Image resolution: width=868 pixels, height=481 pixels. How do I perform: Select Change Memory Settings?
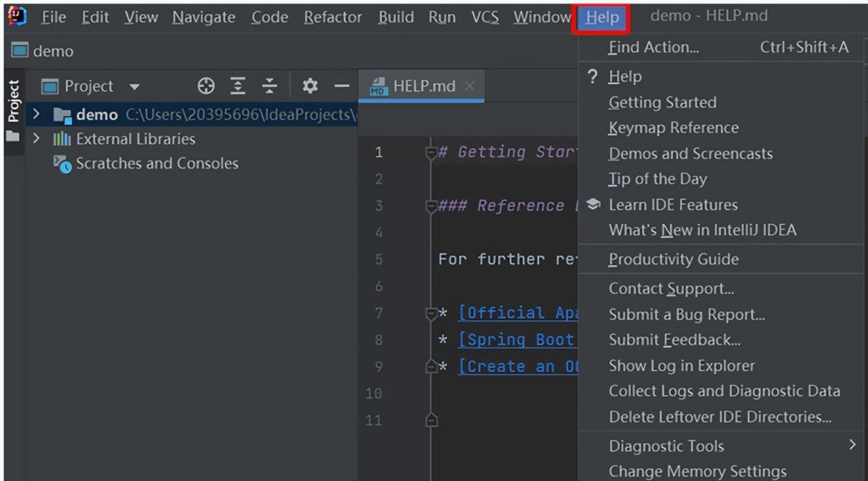tap(697, 471)
